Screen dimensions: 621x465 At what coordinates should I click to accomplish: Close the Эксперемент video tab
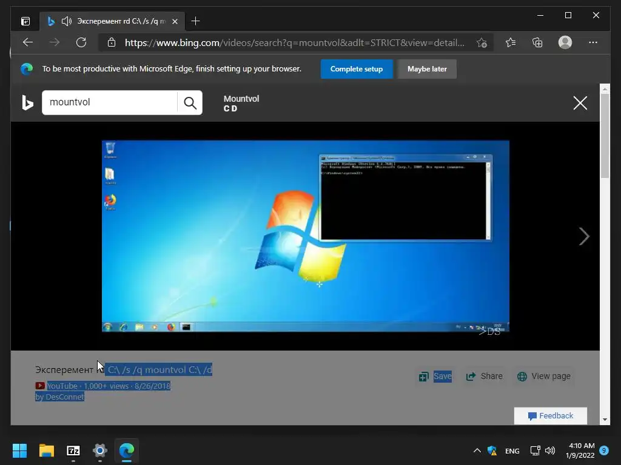click(x=175, y=21)
